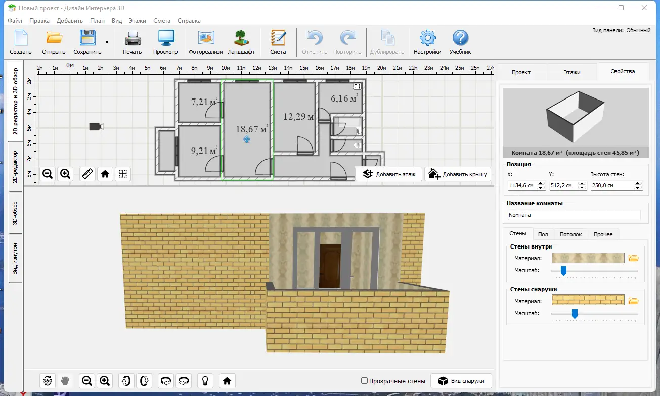Reset 3D view with the home icon

coord(227,380)
